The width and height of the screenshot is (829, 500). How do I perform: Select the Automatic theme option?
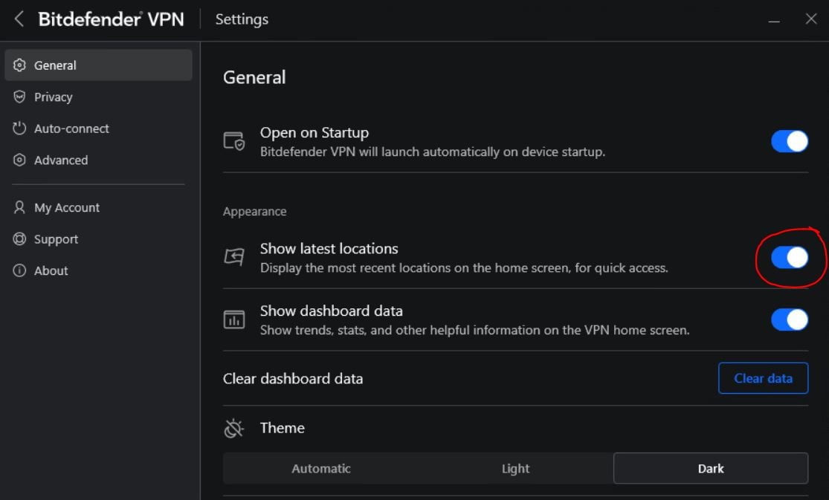coord(321,469)
